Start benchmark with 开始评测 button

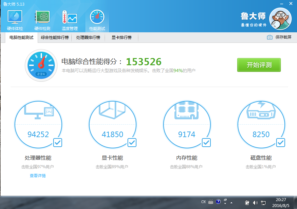(259, 65)
